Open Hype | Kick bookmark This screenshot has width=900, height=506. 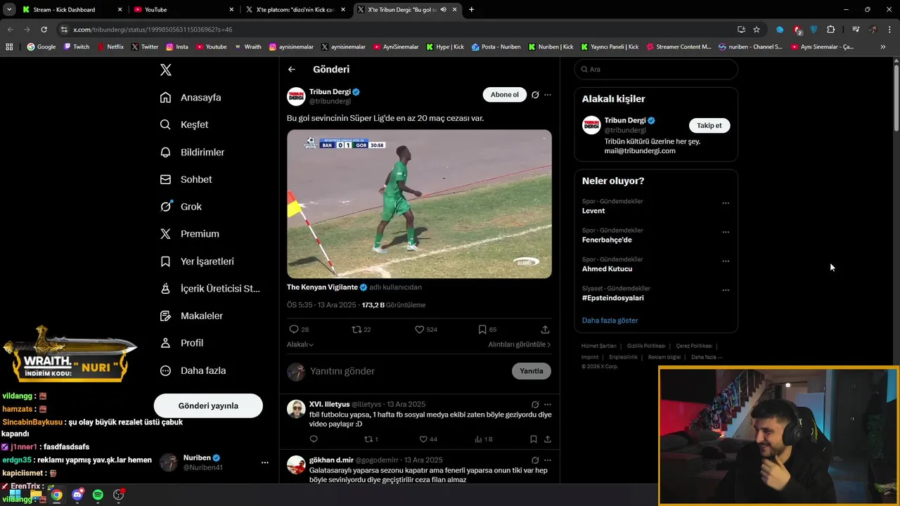click(446, 47)
